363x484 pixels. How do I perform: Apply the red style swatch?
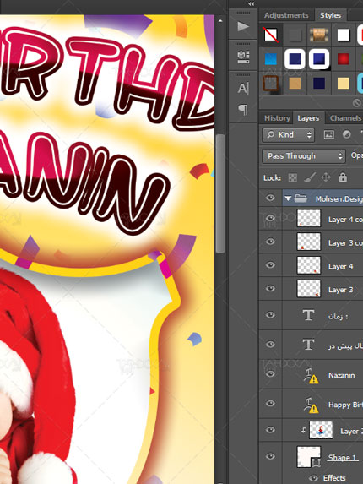344,59
